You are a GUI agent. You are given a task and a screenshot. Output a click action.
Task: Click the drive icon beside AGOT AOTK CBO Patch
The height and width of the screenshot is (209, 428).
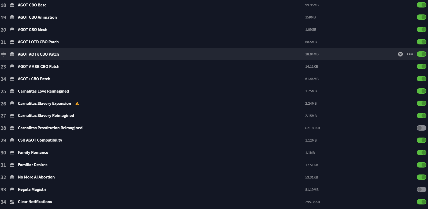click(x=12, y=54)
